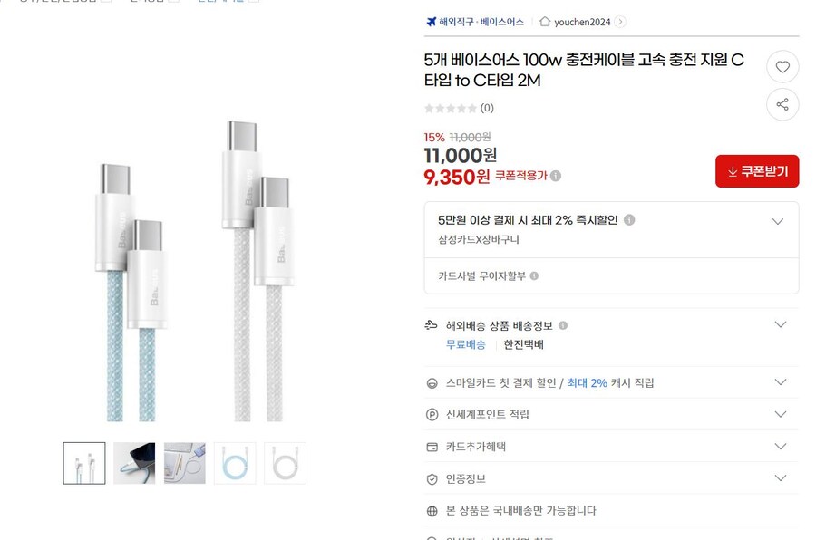Expand the 5만원 이상 결제 discount section
This screenshot has height=540, width=816.
click(778, 220)
